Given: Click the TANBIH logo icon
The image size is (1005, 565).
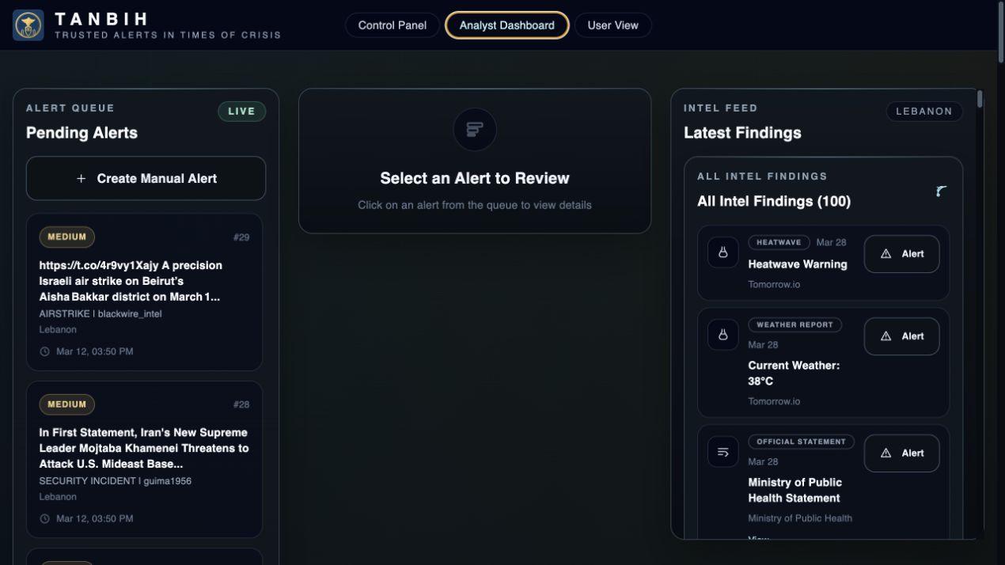Looking at the screenshot, I should [28, 25].
